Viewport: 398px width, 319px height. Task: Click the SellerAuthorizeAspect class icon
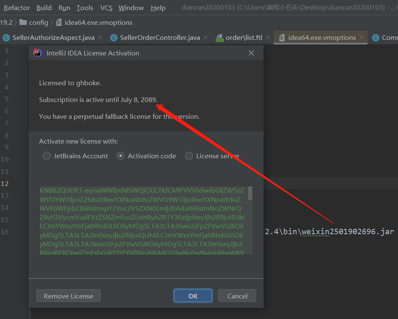[6, 38]
